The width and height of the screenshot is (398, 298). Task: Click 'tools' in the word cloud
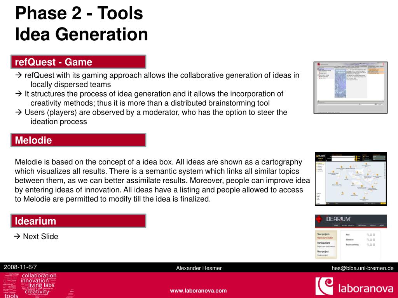coord(11,296)
